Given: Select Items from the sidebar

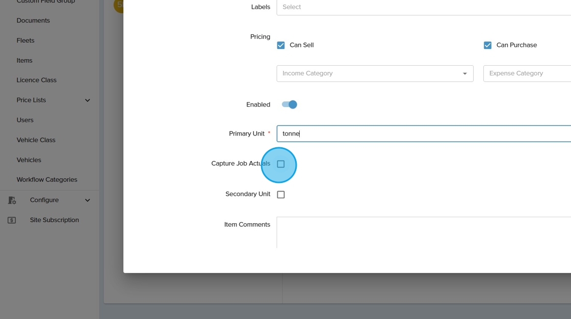Looking at the screenshot, I should [x=24, y=60].
